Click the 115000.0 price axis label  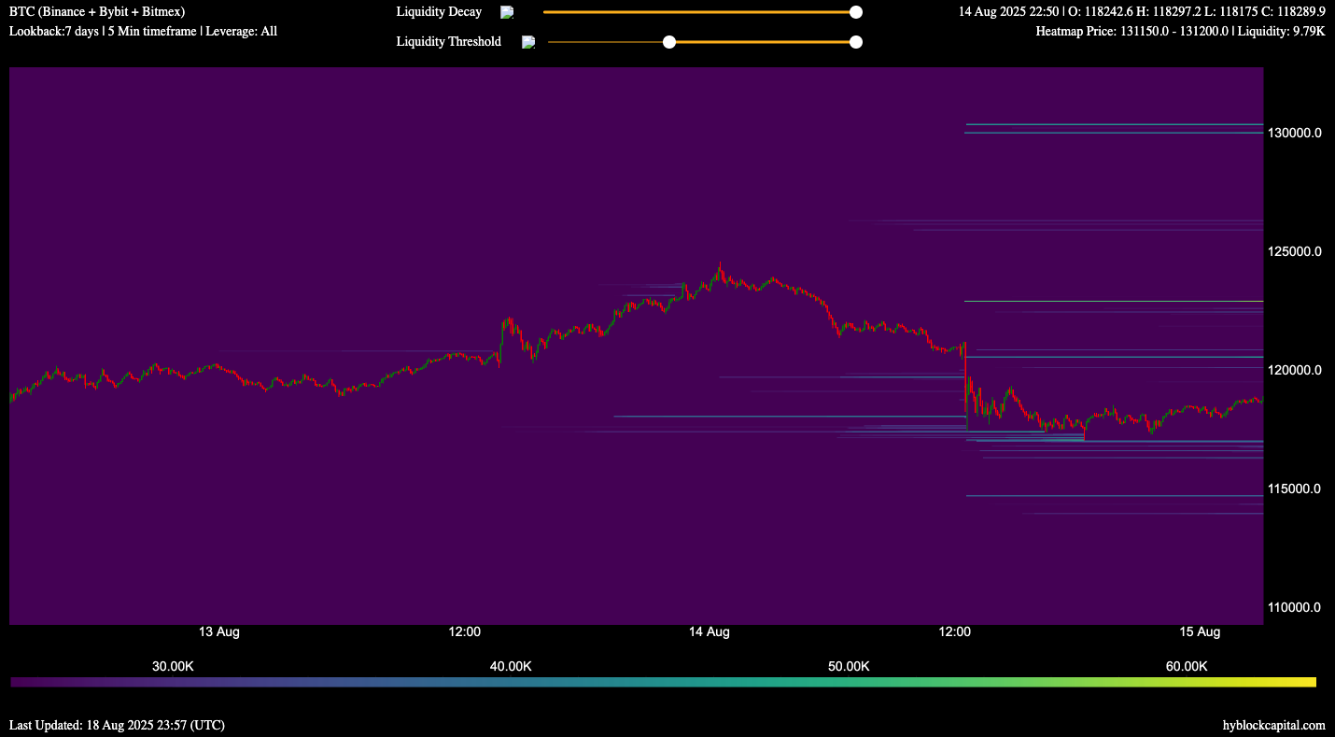pyautogui.click(x=1293, y=489)
